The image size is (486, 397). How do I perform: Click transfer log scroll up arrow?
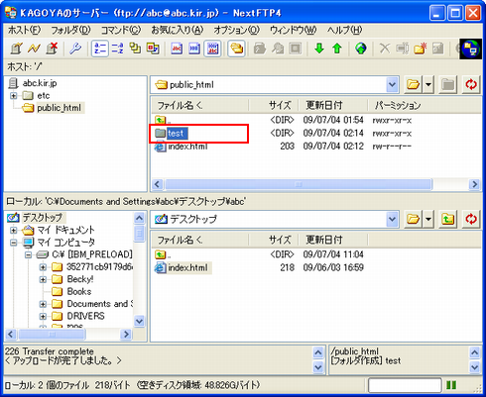318,352
